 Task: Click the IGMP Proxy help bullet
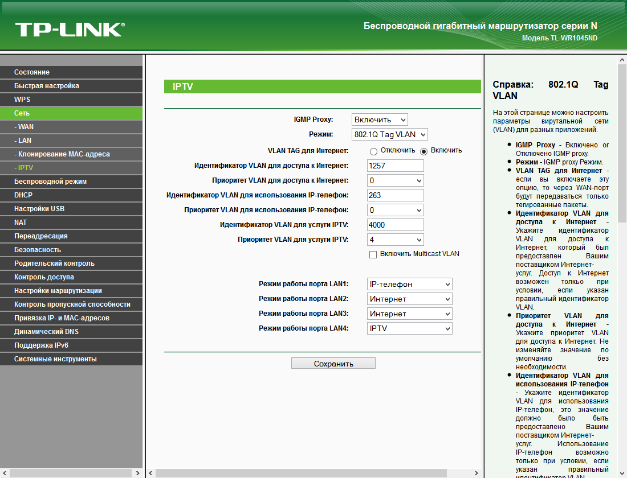562,149
